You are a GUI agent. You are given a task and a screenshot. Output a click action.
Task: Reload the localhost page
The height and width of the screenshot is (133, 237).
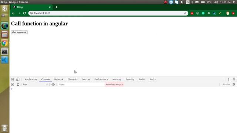[24, 13]
